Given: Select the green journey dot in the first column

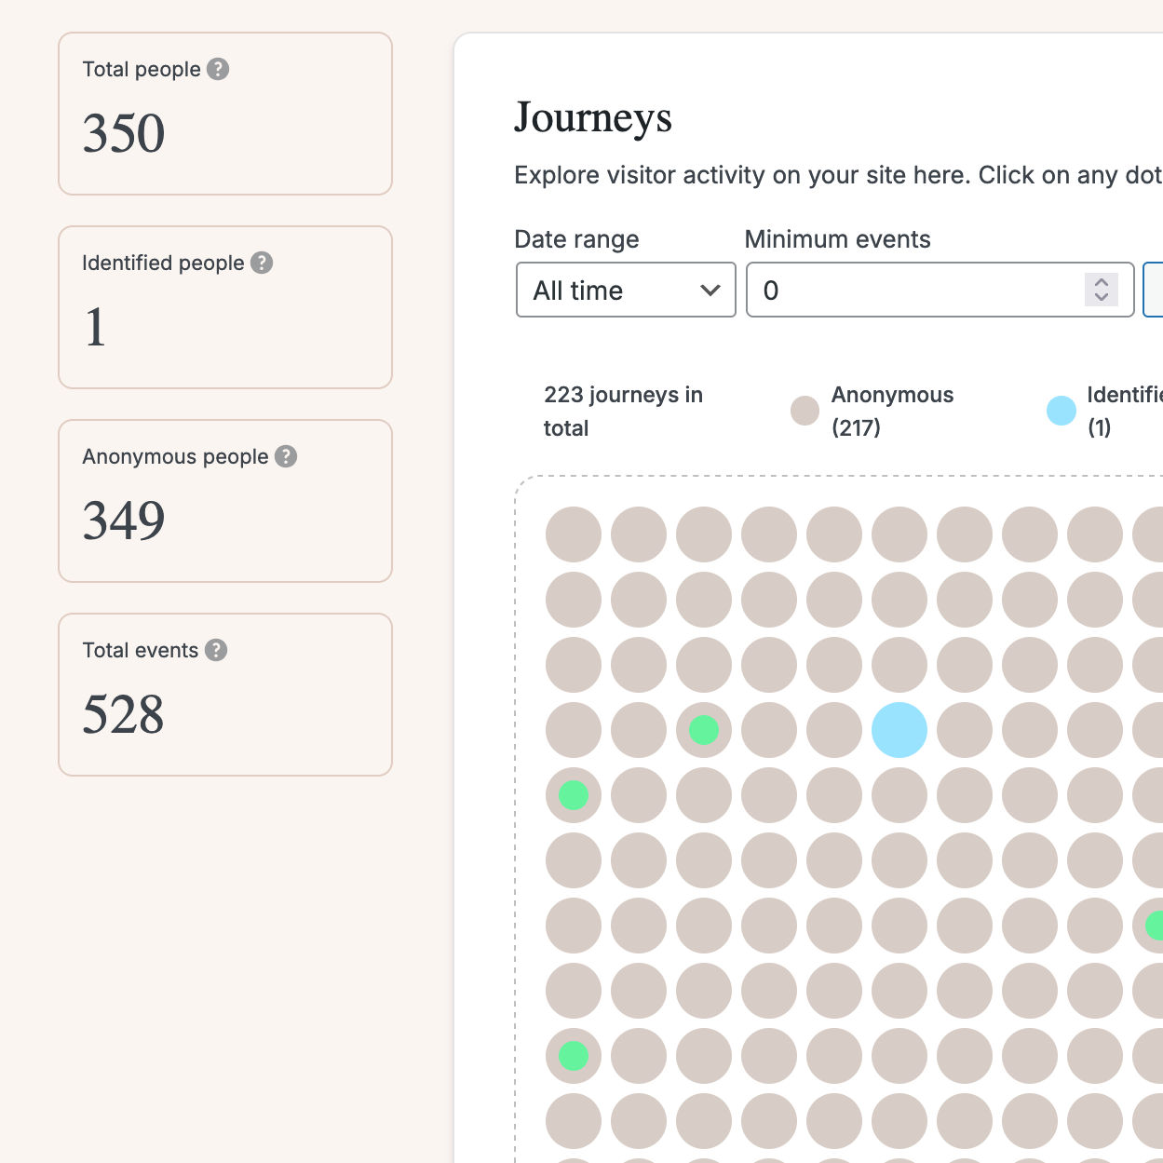Looking at the screenshot, I should click(573, 794).
